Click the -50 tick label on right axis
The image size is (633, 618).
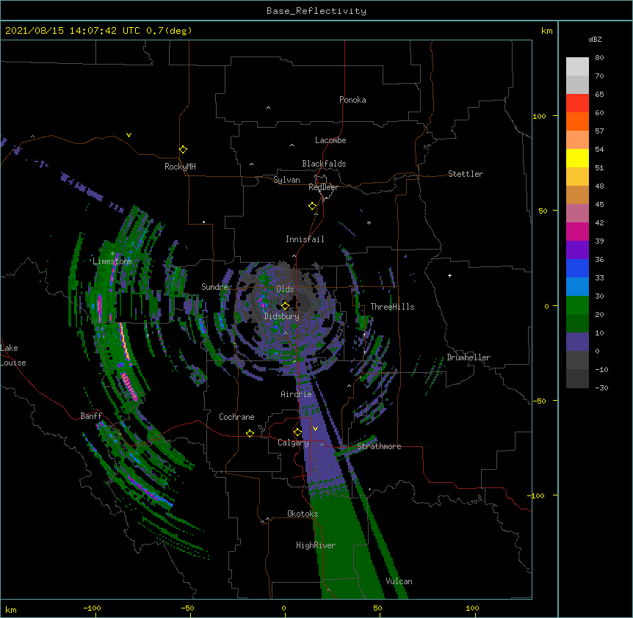pyautogui.click(x=539, y=401)
